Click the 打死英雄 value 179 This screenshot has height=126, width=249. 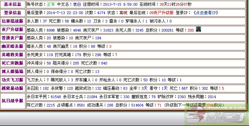click(78, 55)
